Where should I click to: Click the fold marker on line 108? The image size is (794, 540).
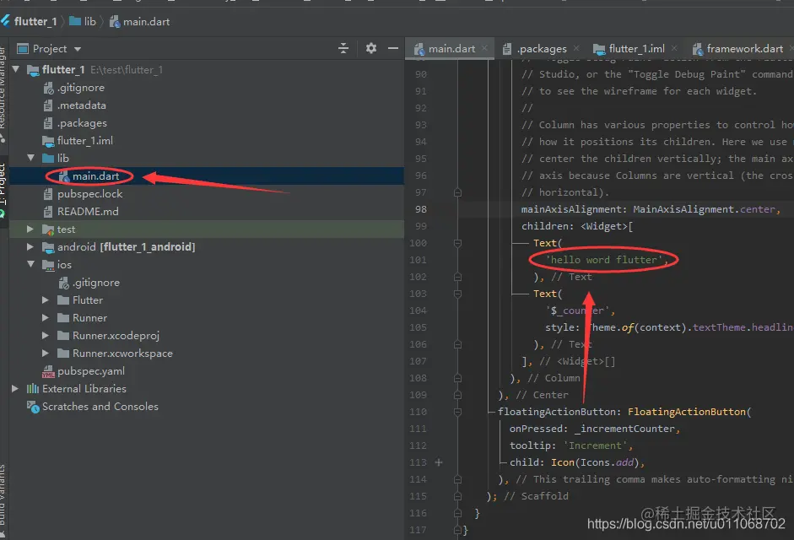point(458,378)
